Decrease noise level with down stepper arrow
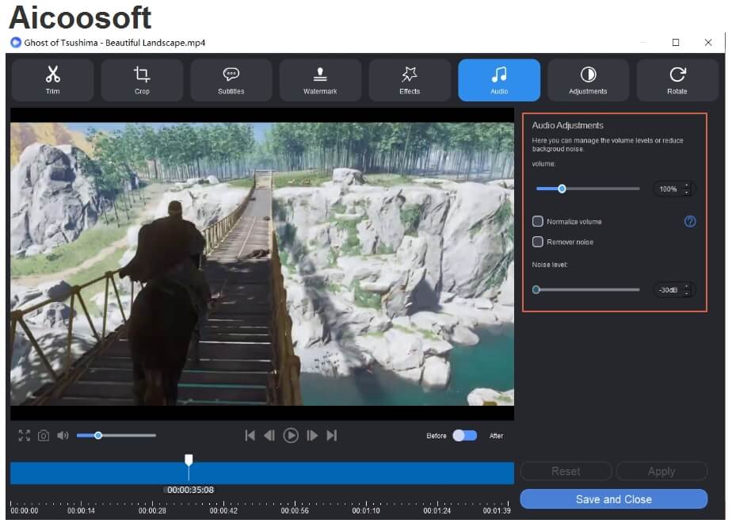Image resolution: width=732 pixels, height=527 pixels. (x=687, y=293)
